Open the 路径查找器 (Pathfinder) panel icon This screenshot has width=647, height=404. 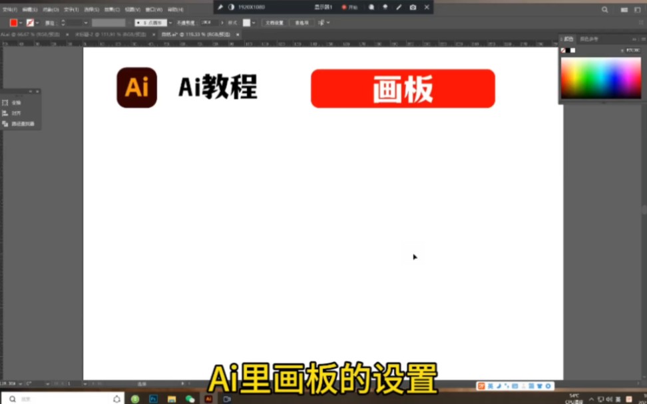pos(6,124)
